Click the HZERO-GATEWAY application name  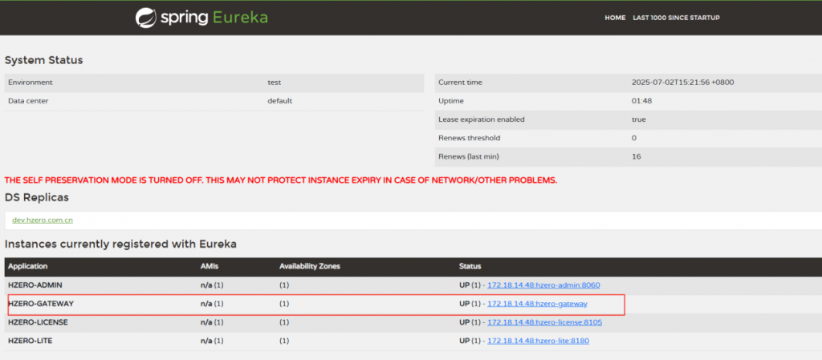pyautogui.click(x=41, y=304)
